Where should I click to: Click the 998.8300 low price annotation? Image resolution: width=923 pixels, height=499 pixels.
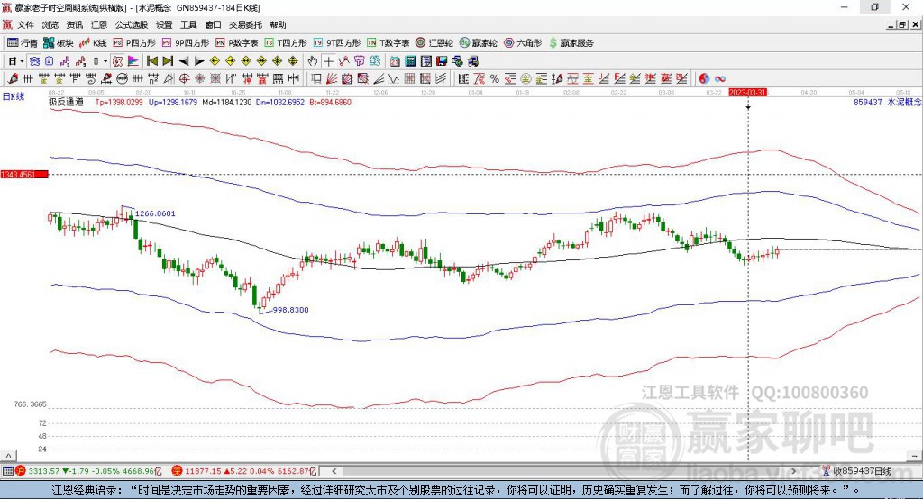(291, 310)
